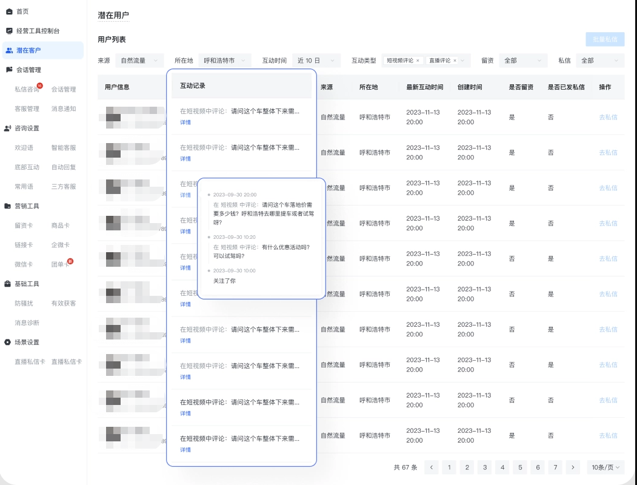Click the 是否已发私信 column header
637x485 pixels.
[x=566, y=87]
